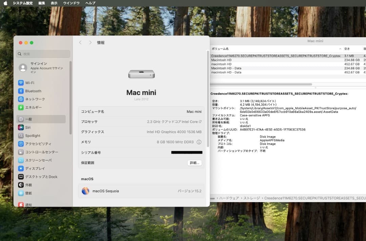Navigate back using the left chevron
The image size is (366, 241).
80,42
